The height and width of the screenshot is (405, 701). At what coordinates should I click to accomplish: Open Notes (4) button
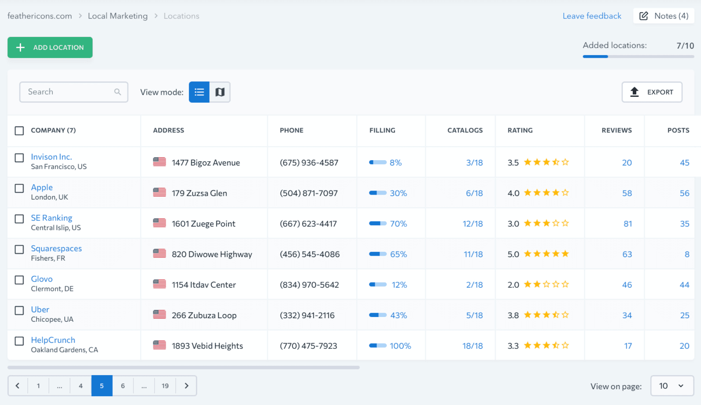tap(664, 16)
